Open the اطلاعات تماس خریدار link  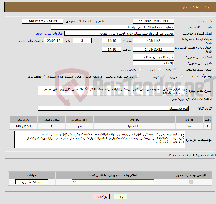49,33
